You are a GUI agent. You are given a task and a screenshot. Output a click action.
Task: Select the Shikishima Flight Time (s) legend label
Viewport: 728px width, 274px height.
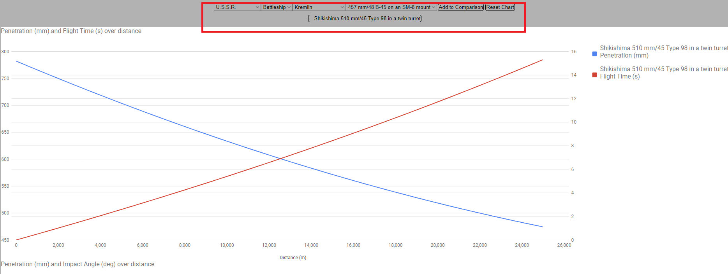[x=664, y=73]
